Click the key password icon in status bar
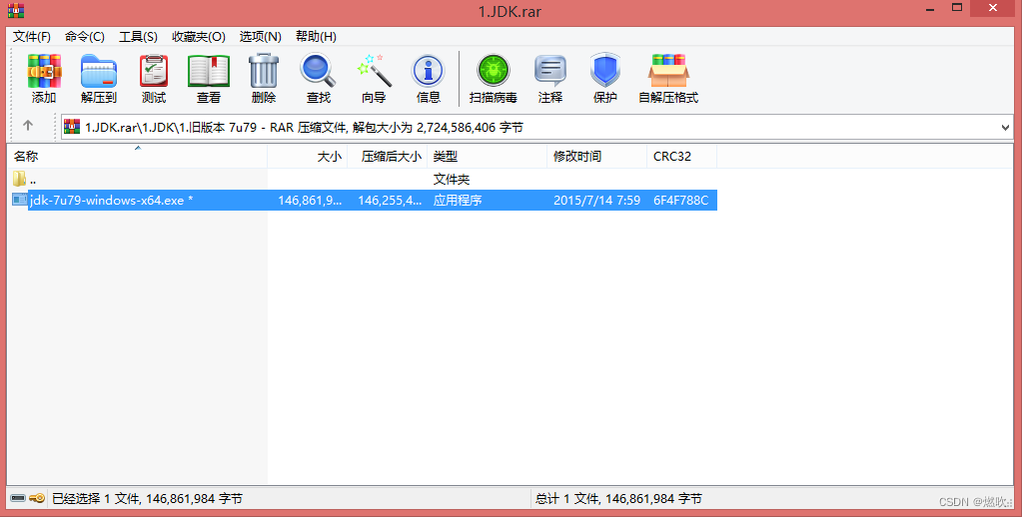 (x=37, y=499)
